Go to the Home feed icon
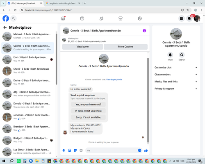Viewport: 205px width, 164px height. pyautogui.click(x=63, y=18)
